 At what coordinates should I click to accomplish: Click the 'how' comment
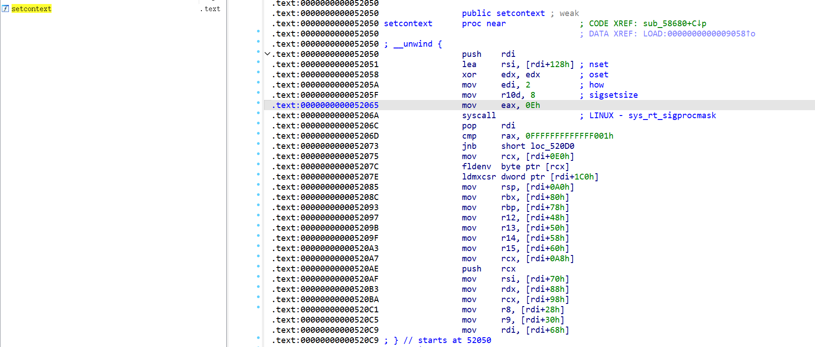pyautogui.click(x=597, y=85)
